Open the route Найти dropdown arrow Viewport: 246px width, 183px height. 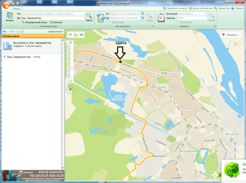click(149, 23)
